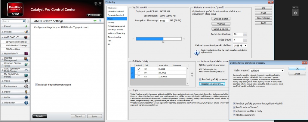Click Další button in Předvolby

tap(263, 23)
